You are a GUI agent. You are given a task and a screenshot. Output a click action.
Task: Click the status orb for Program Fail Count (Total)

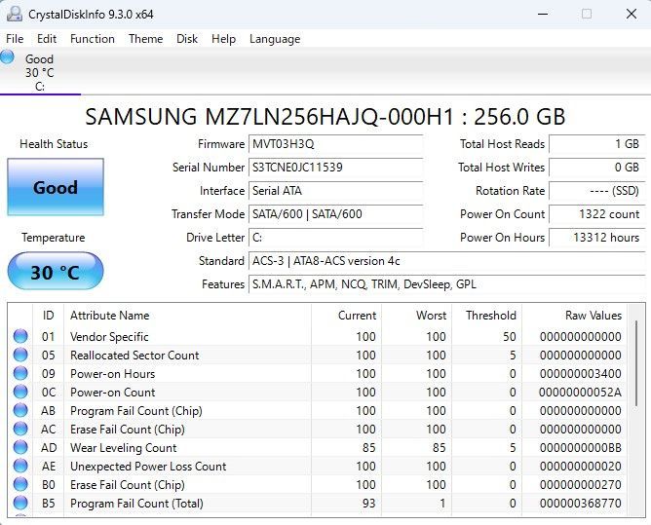tap(20, 503)
